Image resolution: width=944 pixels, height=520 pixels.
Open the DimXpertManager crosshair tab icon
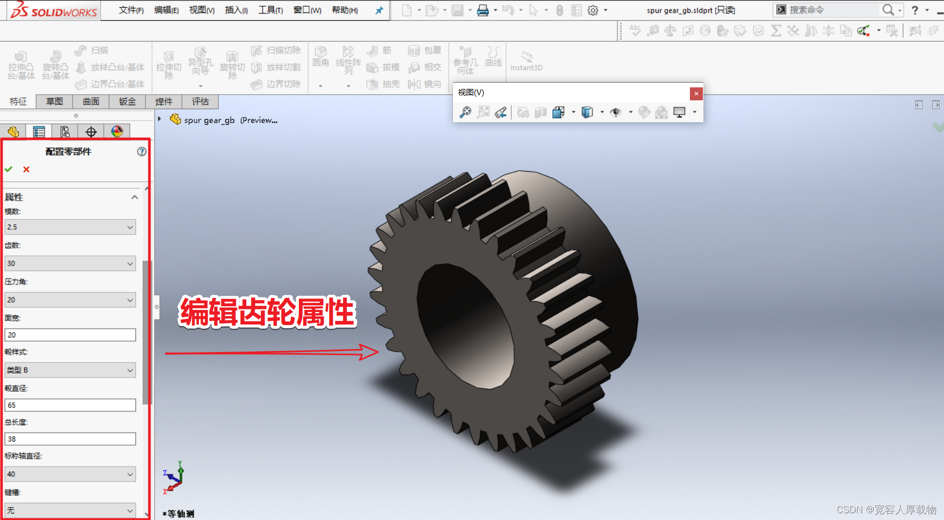91,132
